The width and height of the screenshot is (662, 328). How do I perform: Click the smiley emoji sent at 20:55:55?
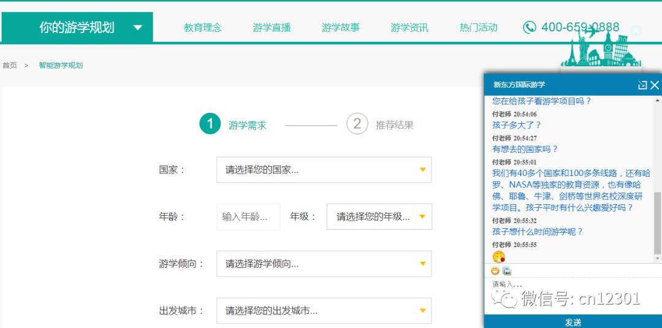click(498, 256)
